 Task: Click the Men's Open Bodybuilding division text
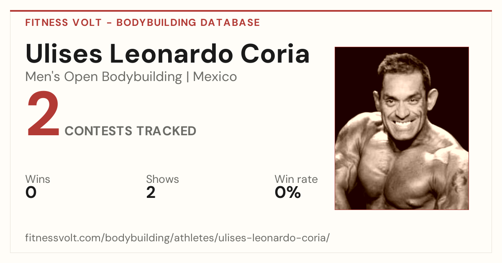pos(104,77)
